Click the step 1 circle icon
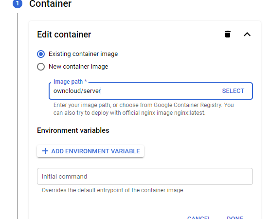This screenshot has width=269, height=219. click(18, 3)
